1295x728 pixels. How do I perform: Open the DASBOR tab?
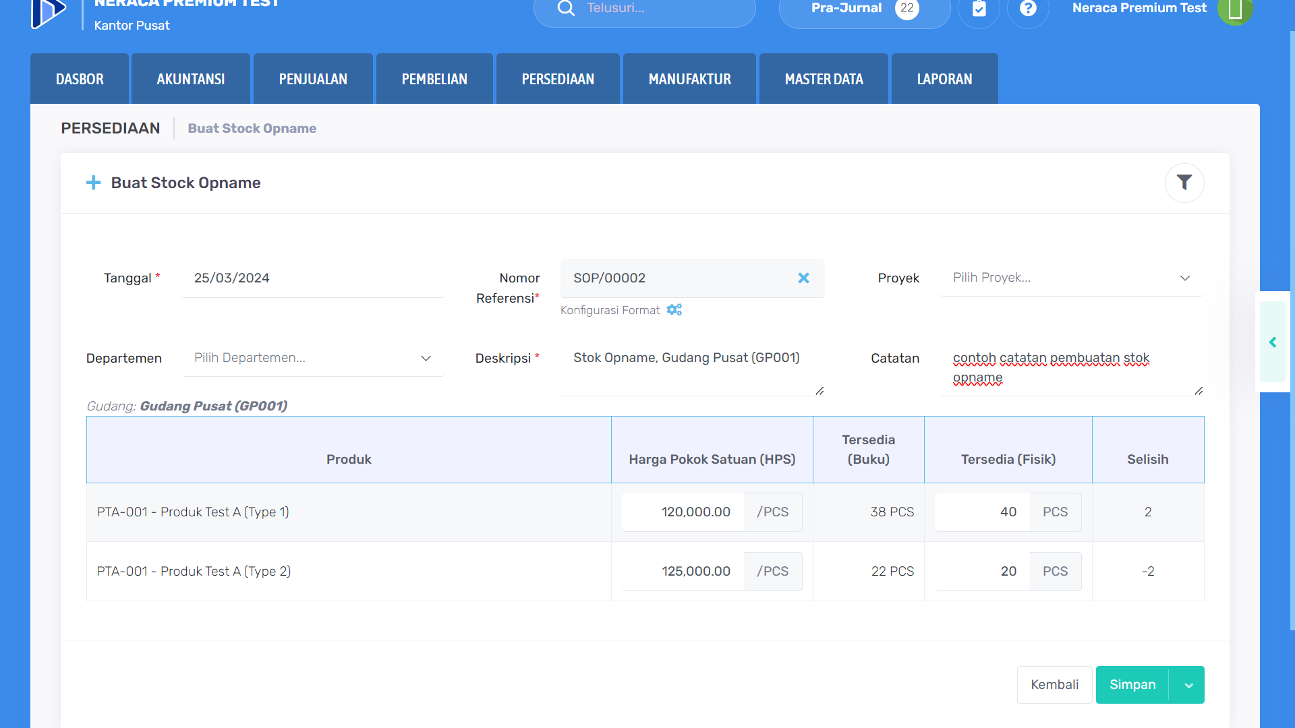[x=80, y=79]
